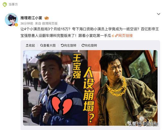Click the counterclockwise rotate arrow icon
Screen dimensions: 162x130
tap(62, 45)
